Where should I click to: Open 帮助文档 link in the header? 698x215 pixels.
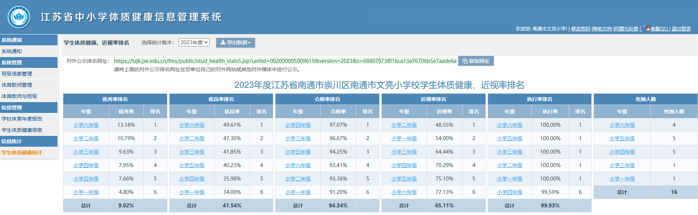(602, 29)
